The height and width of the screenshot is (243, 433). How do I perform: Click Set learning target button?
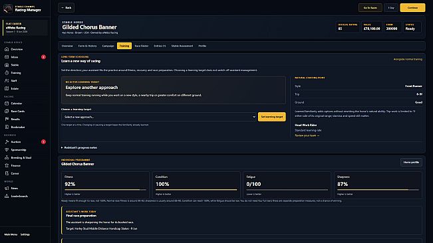[272, 117]
